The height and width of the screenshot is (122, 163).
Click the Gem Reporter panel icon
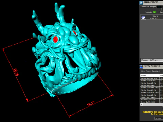[141, 3]
